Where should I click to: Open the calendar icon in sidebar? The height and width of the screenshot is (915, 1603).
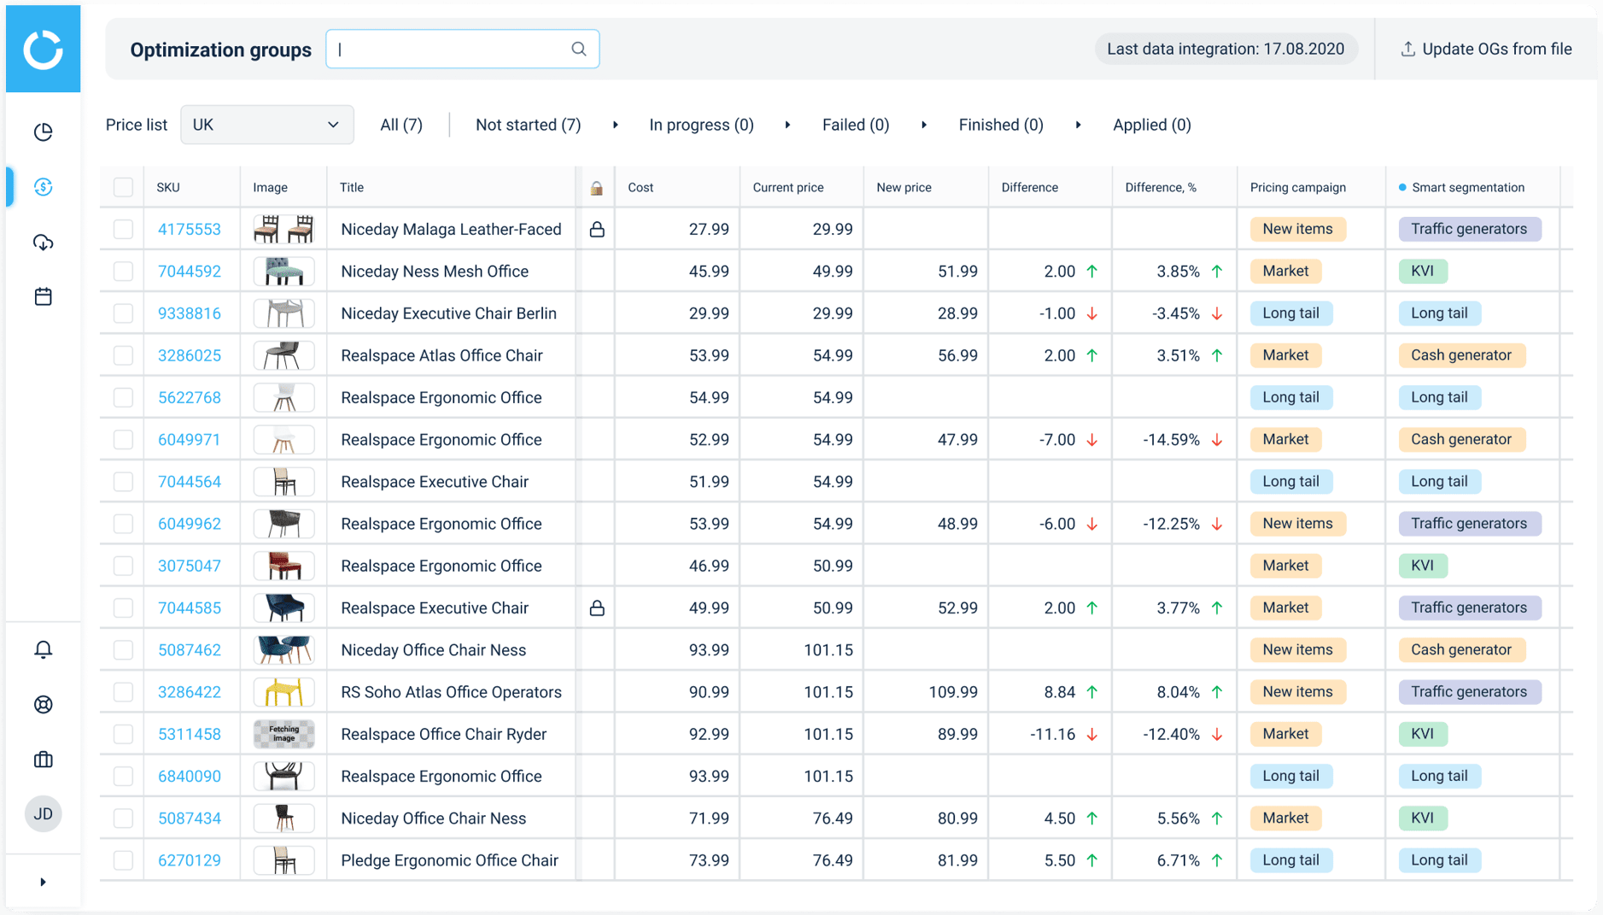43,296
